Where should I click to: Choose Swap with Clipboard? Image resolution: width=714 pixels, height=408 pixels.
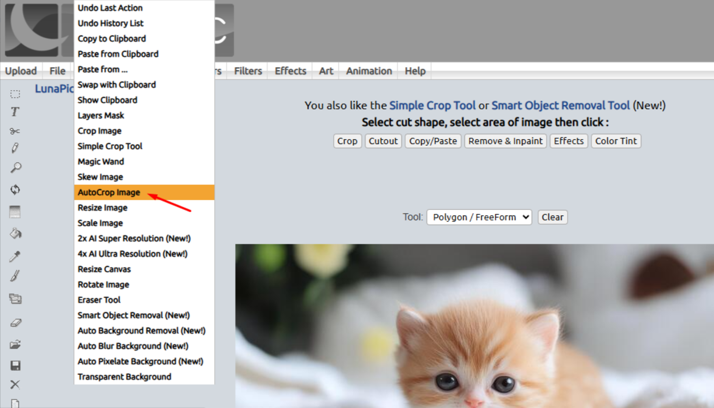tap(144, 85)
